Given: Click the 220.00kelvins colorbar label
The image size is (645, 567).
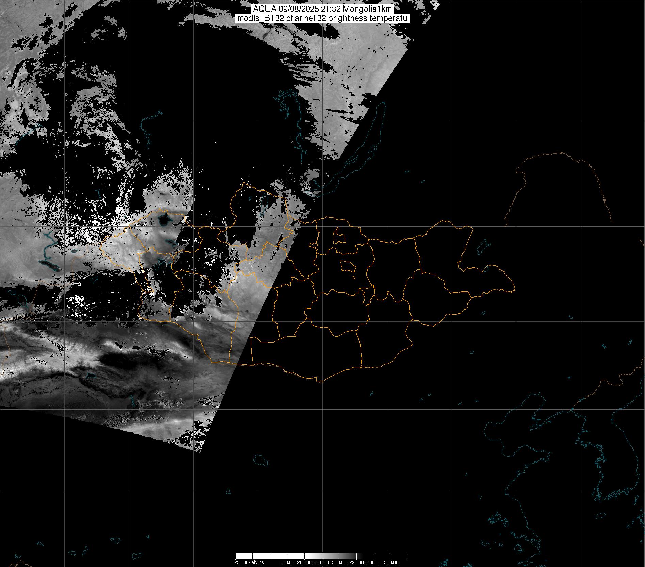Looking at the screenshot, I should tap(249, 562).
